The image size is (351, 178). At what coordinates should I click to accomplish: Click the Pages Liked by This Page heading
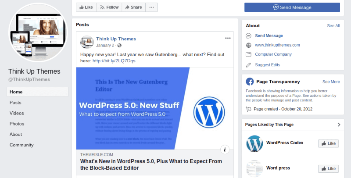tap(269, 125)
